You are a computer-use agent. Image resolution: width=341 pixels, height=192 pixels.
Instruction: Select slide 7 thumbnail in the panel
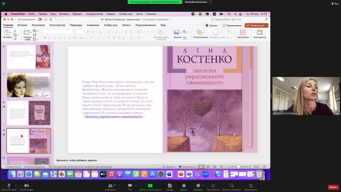pyautogui.click(x=29, y=85)
